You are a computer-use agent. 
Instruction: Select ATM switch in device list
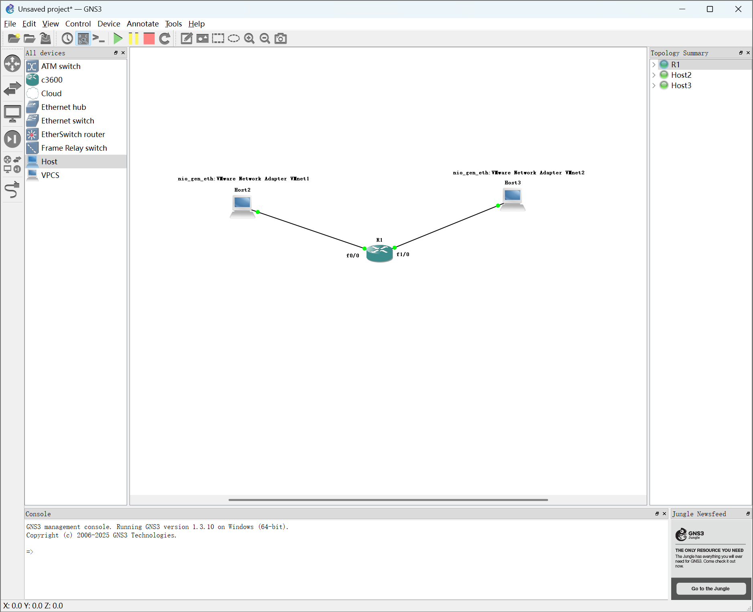(76, 66)
